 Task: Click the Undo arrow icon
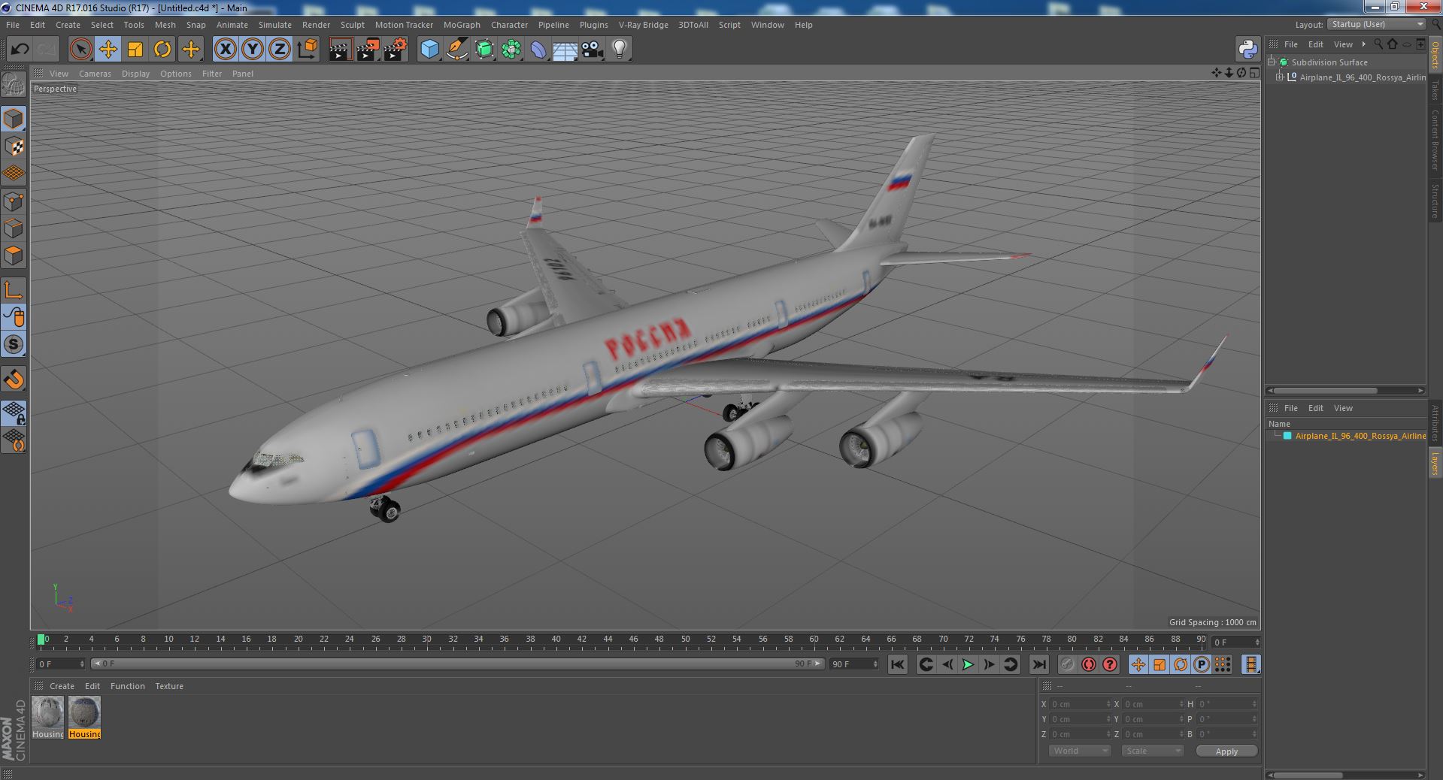tap(20, 50)
